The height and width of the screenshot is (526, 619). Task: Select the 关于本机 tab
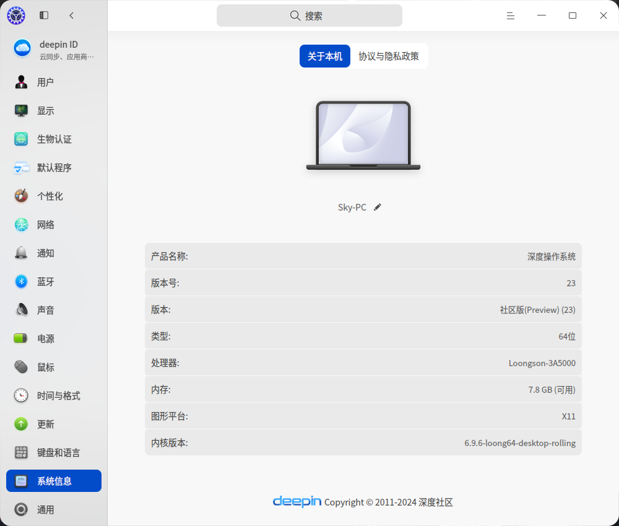coord(324,56)
